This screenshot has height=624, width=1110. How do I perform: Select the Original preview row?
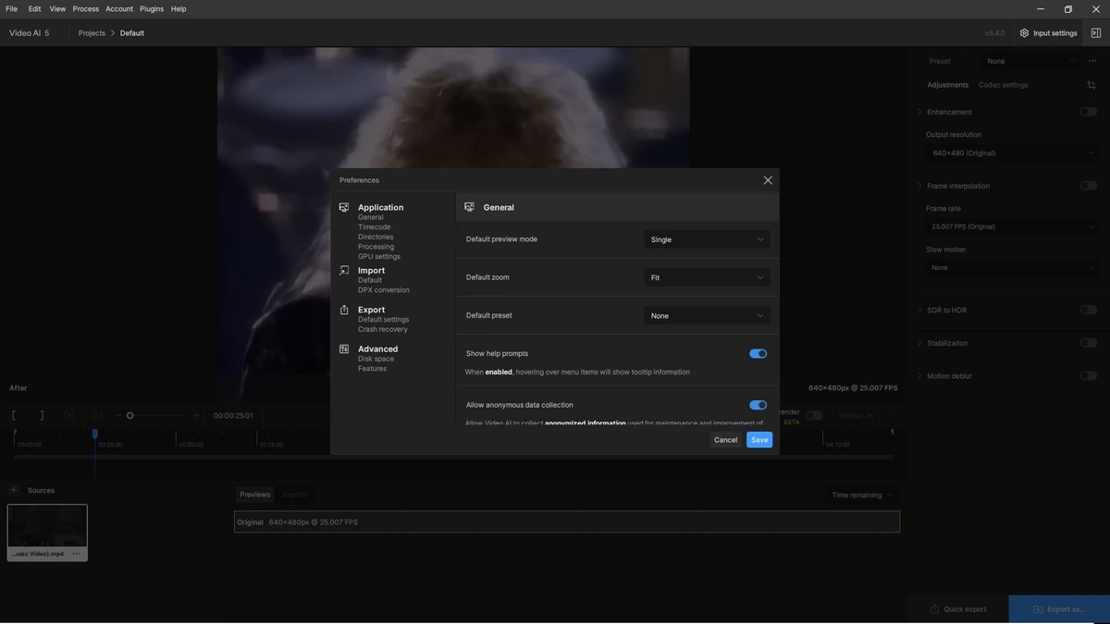[x=567, y=522]
